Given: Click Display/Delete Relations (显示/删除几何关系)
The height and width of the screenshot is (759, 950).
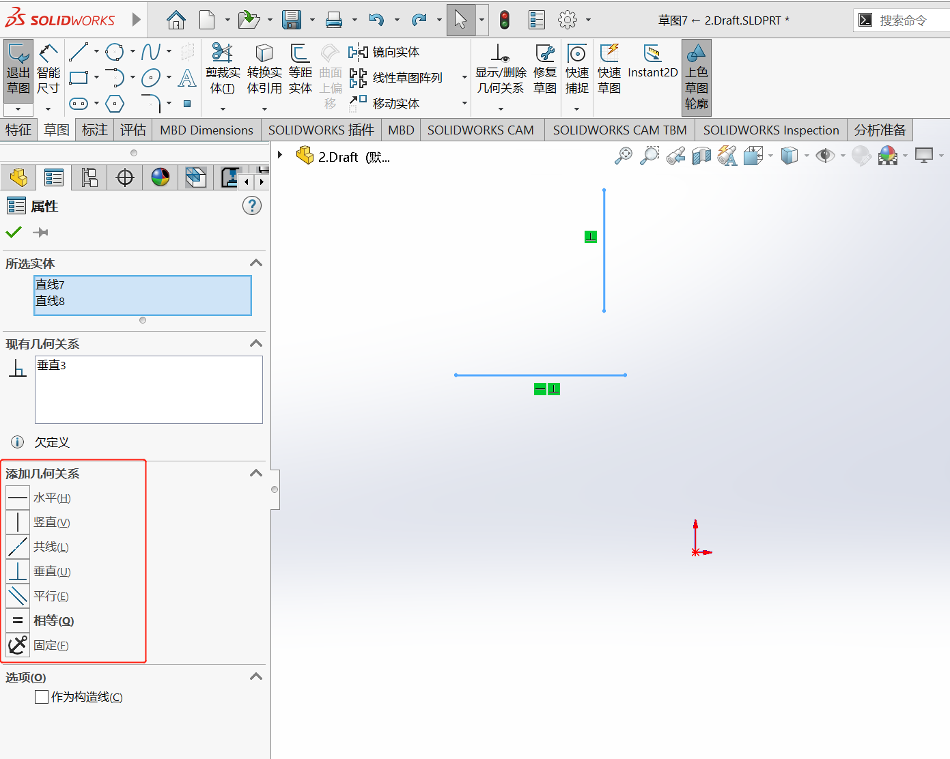Looking at the screenshot, I should 501,69.
